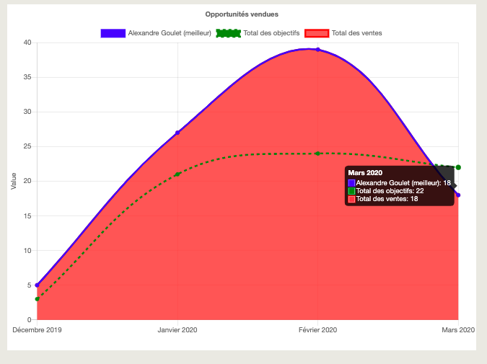Click the y-axis tick label '20'
This screenshot has height=364, width=487.
(x=27, y=181)
